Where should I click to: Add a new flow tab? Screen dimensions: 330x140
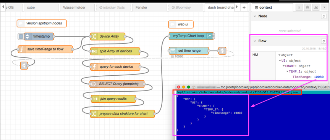(244, 7)
